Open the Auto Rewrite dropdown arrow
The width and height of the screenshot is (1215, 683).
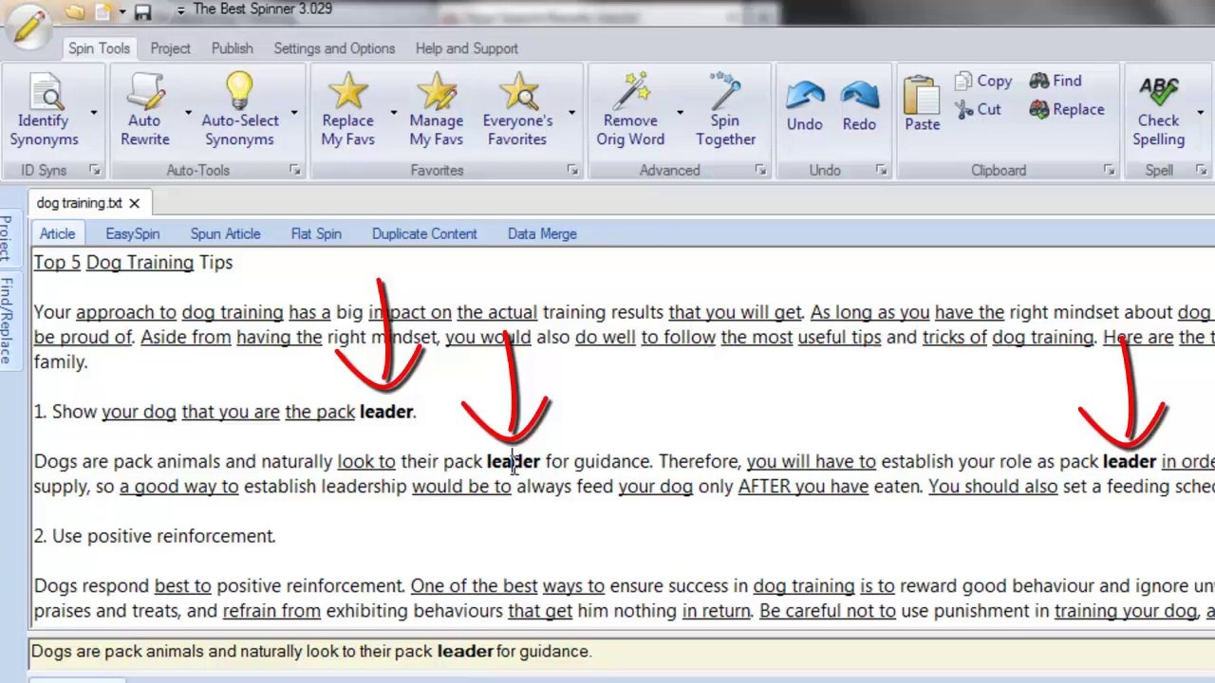pyautogui.click(x=187, y=112)
